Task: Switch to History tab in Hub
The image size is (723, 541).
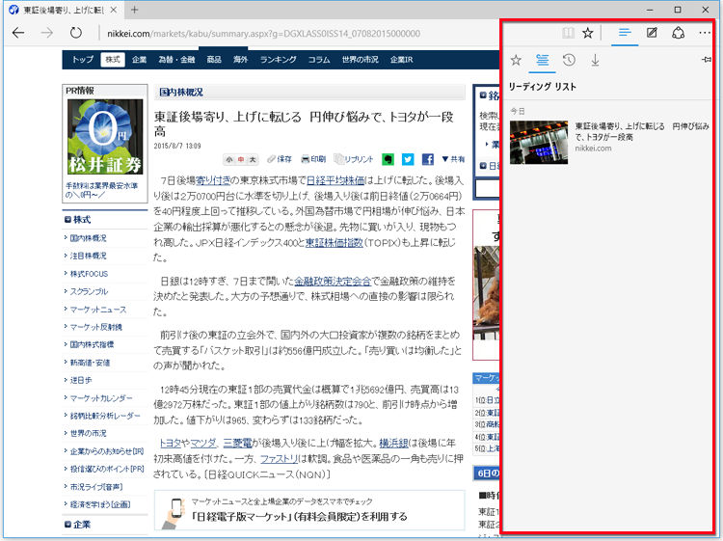Action: (x=569, y=61)
